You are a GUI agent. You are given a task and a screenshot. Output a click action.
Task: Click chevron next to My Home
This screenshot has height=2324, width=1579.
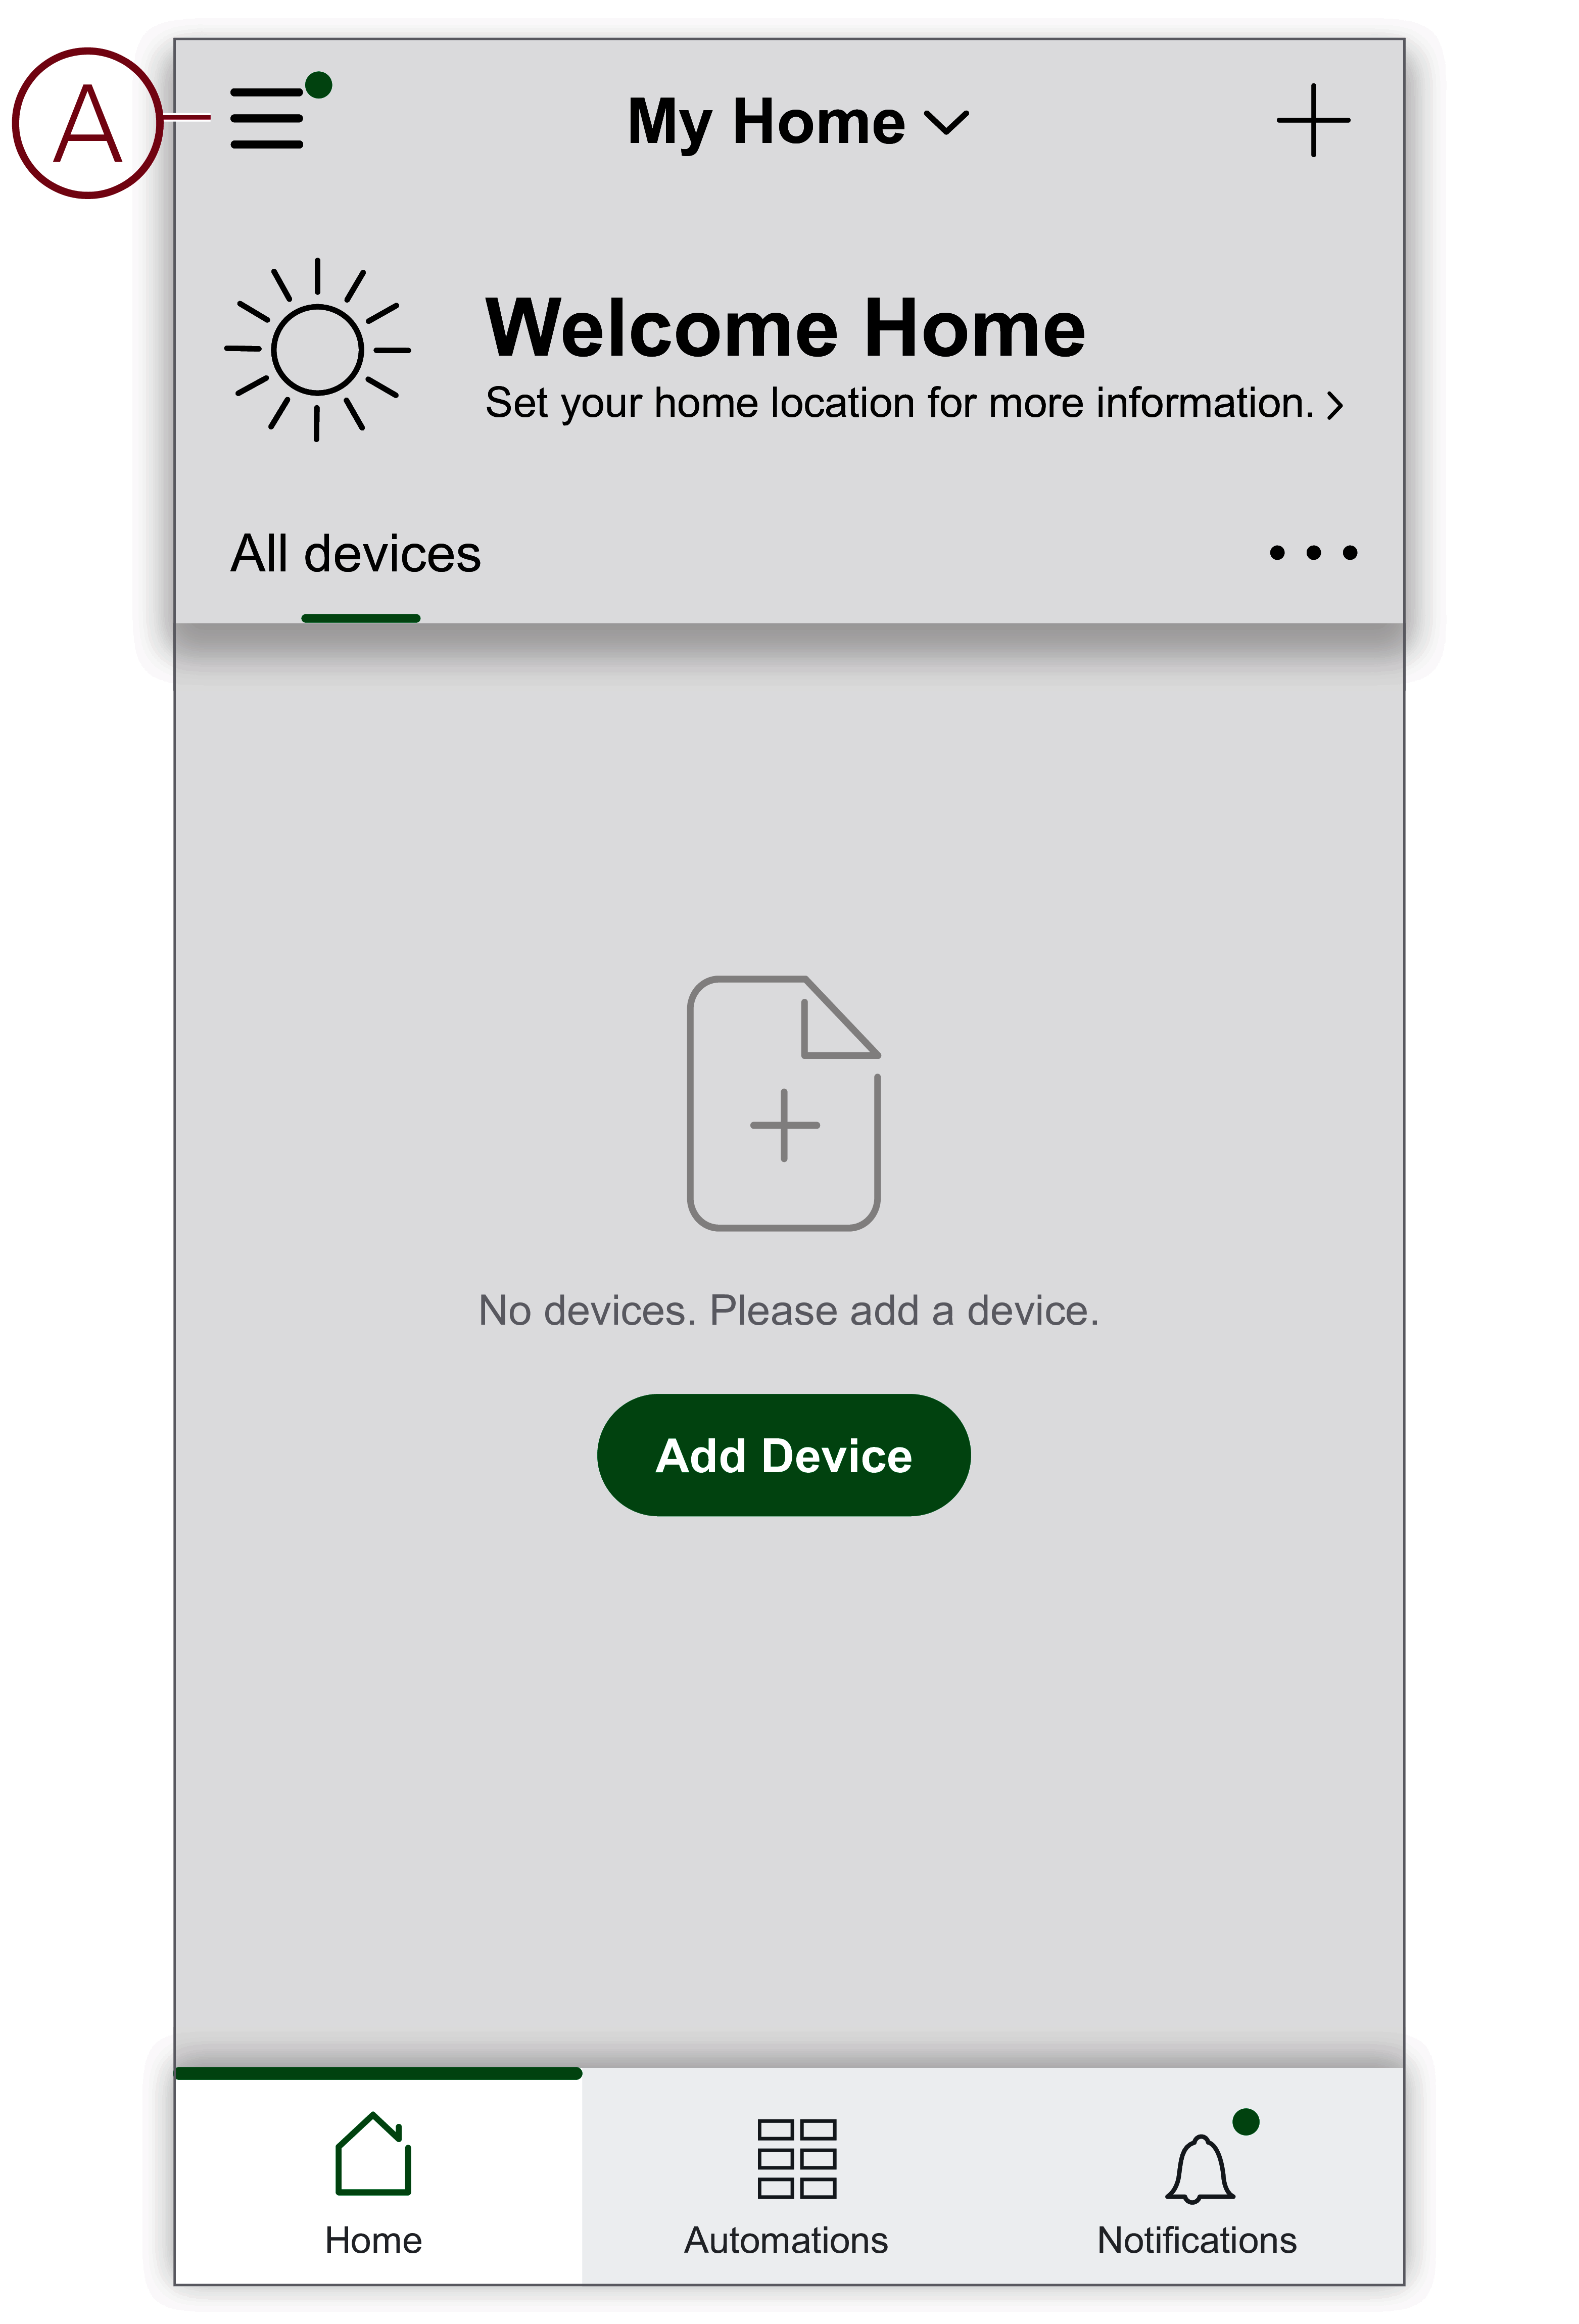[945, 123]
